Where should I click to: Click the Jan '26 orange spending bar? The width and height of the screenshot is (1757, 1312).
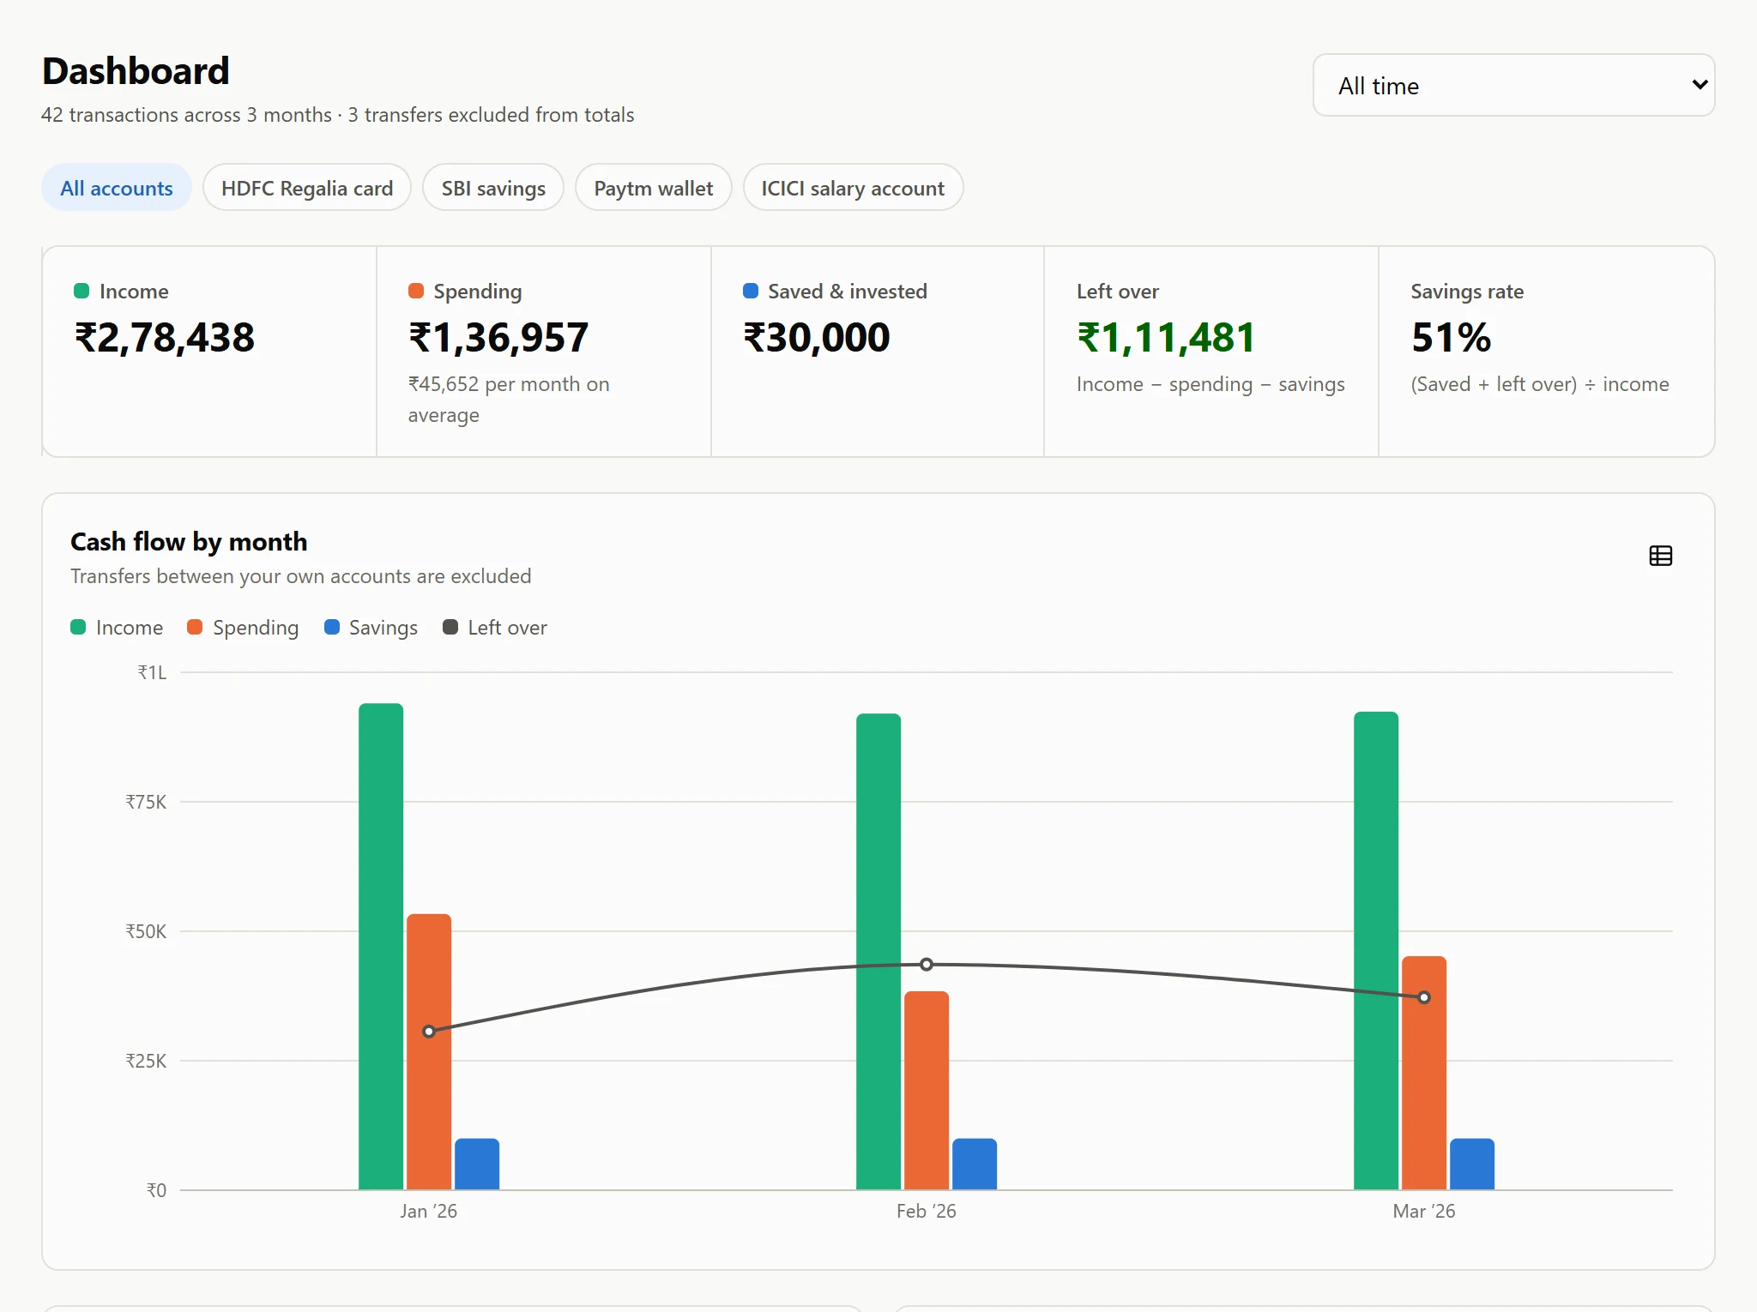(429, 1052)
